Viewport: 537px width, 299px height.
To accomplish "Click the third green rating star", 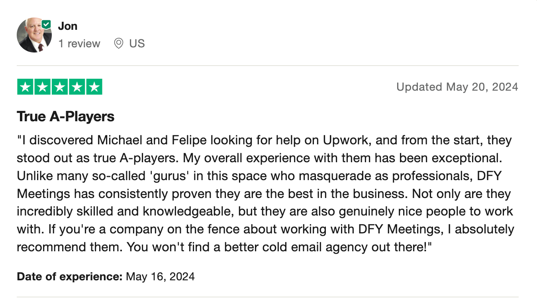I will (x=60, y=87).
